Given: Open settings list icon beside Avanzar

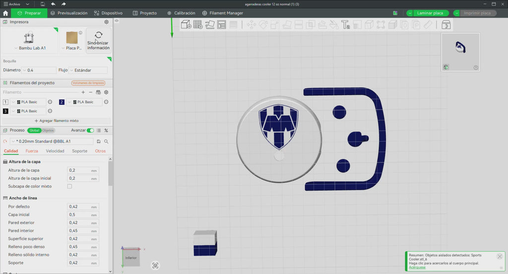Looking at the screenshot, I should (99, 130).
